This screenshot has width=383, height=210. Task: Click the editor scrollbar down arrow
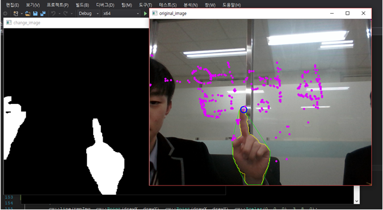tap(357, 201)
